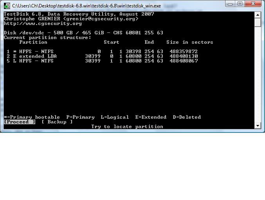This screenshot has width=265, height=200.
Task: Select the highlighted Proceed option
Action: pyautogui.click(x=20, y=122)
